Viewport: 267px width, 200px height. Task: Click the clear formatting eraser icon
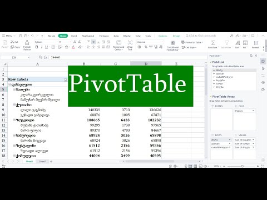point(80,47)
